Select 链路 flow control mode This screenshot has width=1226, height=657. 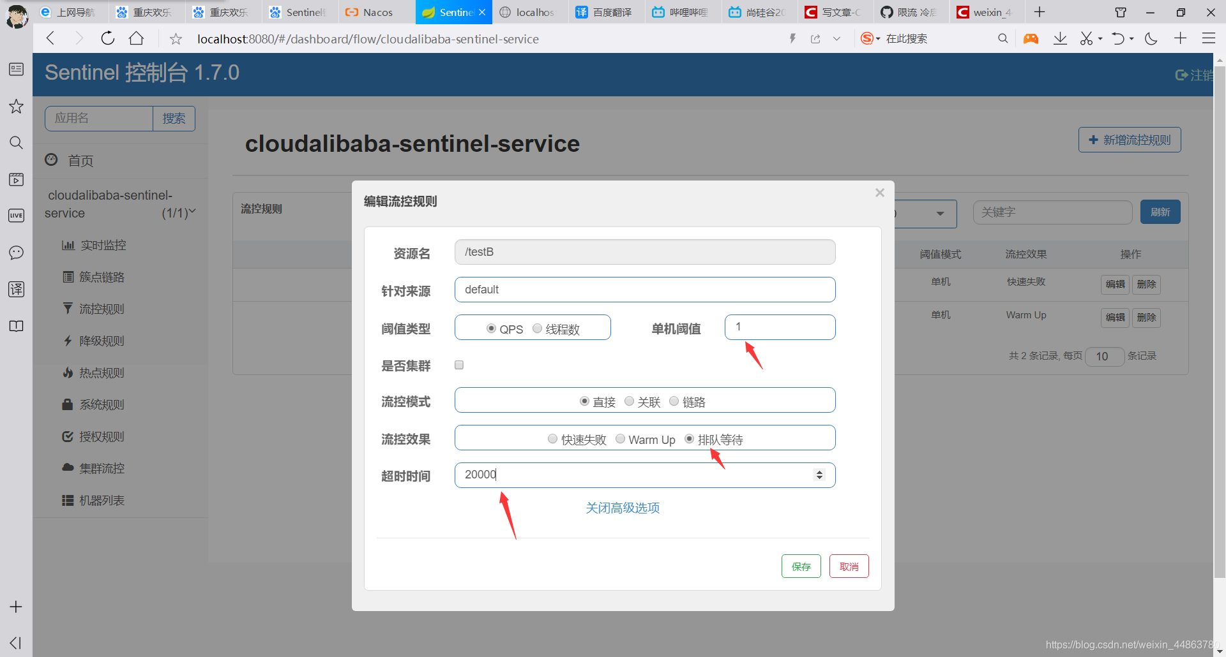tap(674, 401)
